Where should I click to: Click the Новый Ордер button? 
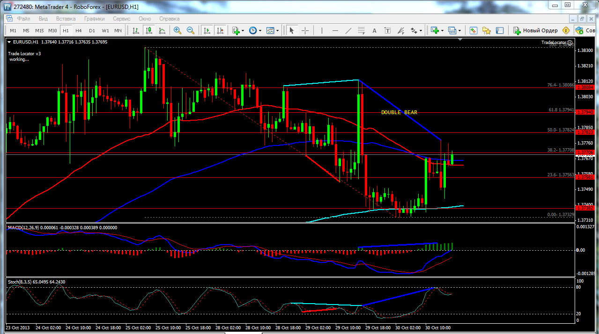click(535, 30)
